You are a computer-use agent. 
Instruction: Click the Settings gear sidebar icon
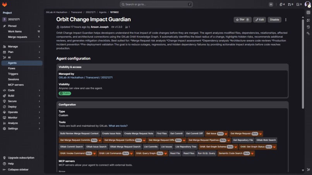pos(4,129)
